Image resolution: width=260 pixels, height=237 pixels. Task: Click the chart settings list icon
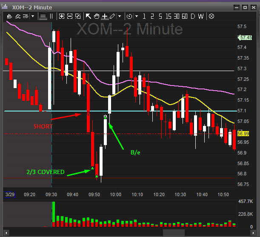(x=26, y=16)
